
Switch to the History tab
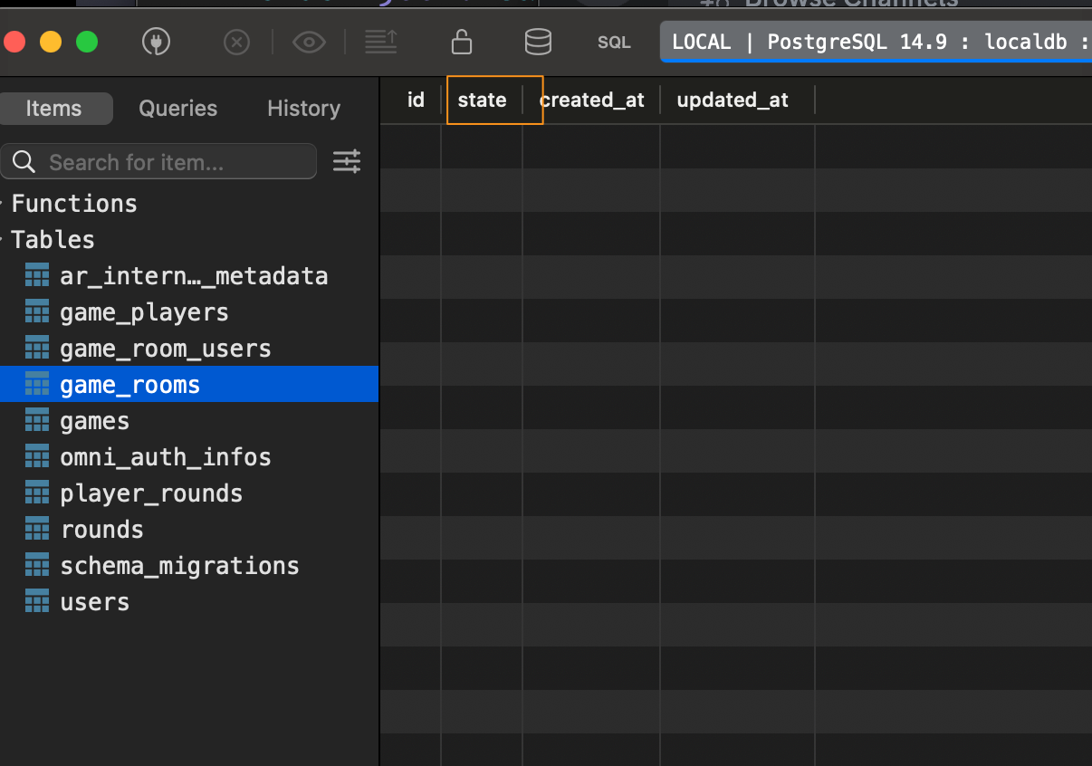pos(303,109)
